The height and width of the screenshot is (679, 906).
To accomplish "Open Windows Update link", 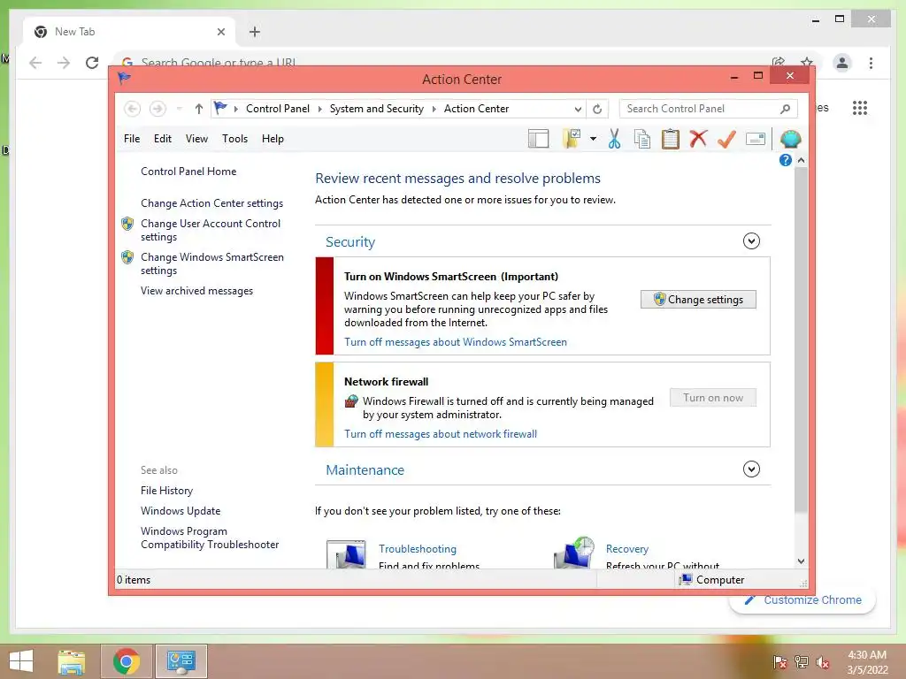I will tap(180, 510).
